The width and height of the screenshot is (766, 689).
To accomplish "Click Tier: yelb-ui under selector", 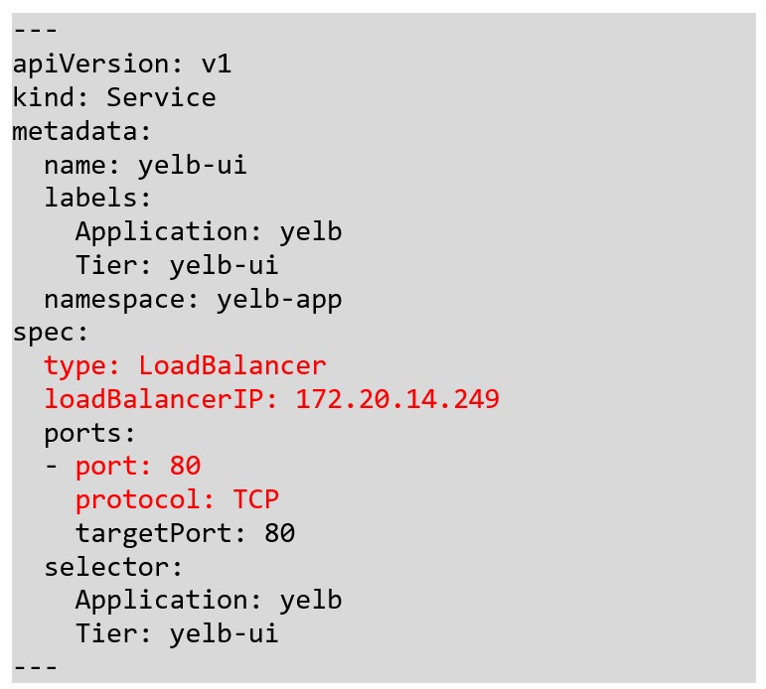I will pos(176,633).
